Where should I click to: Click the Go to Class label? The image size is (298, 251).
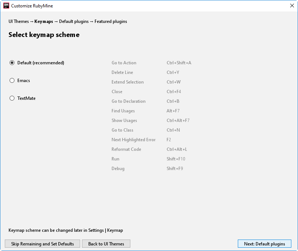[x=122, y=130]
